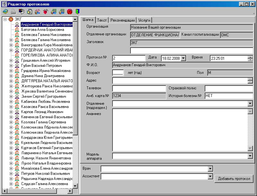Open the Модель аппарата dropdown
Viewport: 257px width, 196px height.
250,156
